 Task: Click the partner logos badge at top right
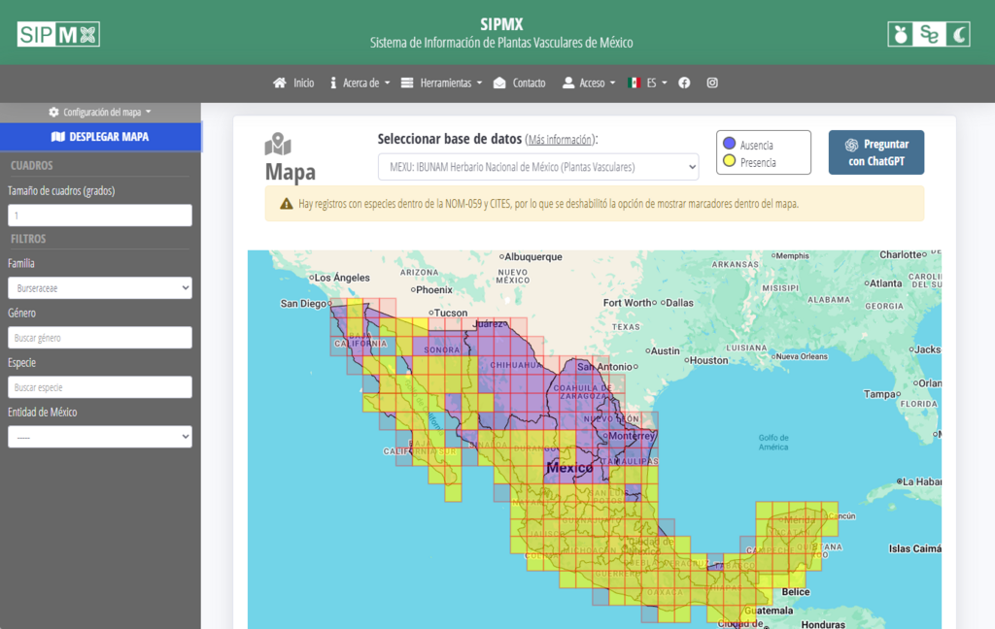coord(928,34)
